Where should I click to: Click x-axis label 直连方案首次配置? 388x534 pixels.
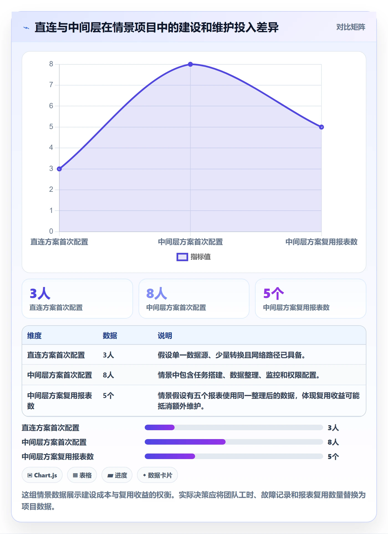click(x=59, y=242)
